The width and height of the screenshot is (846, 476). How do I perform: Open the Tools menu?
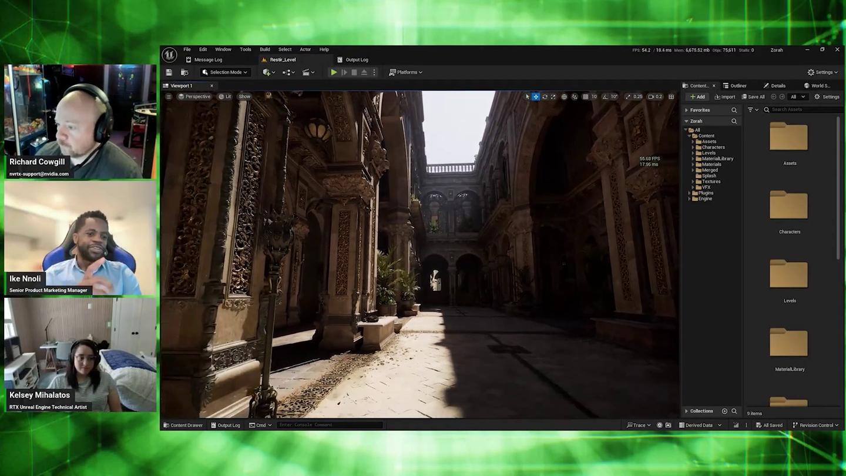tap(246, 49)
